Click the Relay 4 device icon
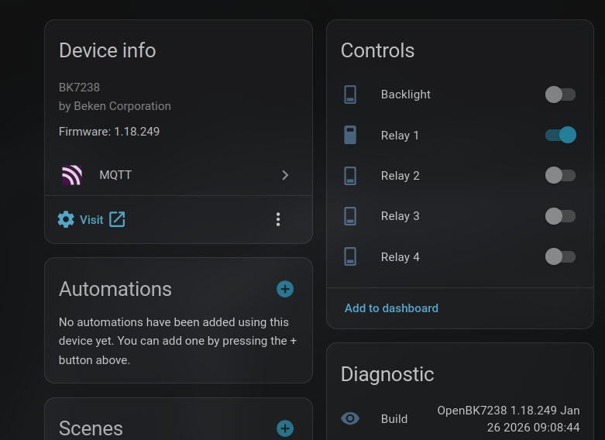Image resolution: width=605 pixels, height=440 pixels. tap(350, 256)
